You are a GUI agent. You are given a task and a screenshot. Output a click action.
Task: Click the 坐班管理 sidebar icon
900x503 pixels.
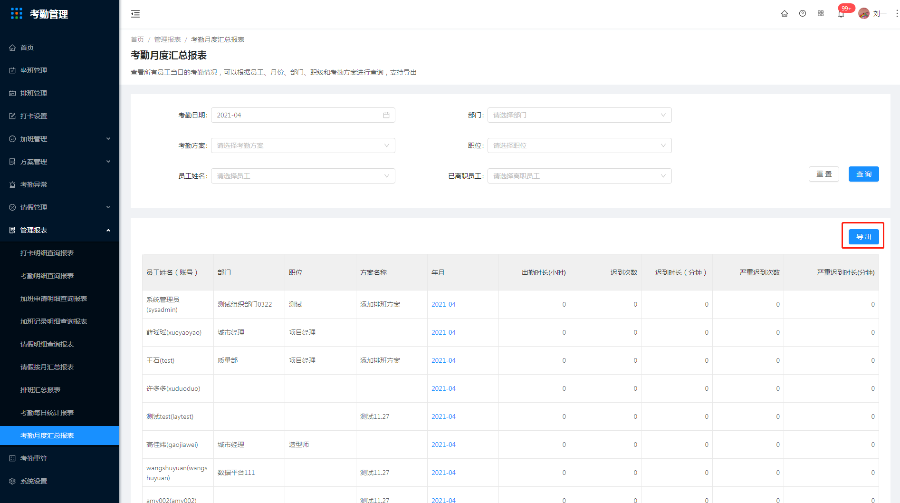tap(12, 70)
